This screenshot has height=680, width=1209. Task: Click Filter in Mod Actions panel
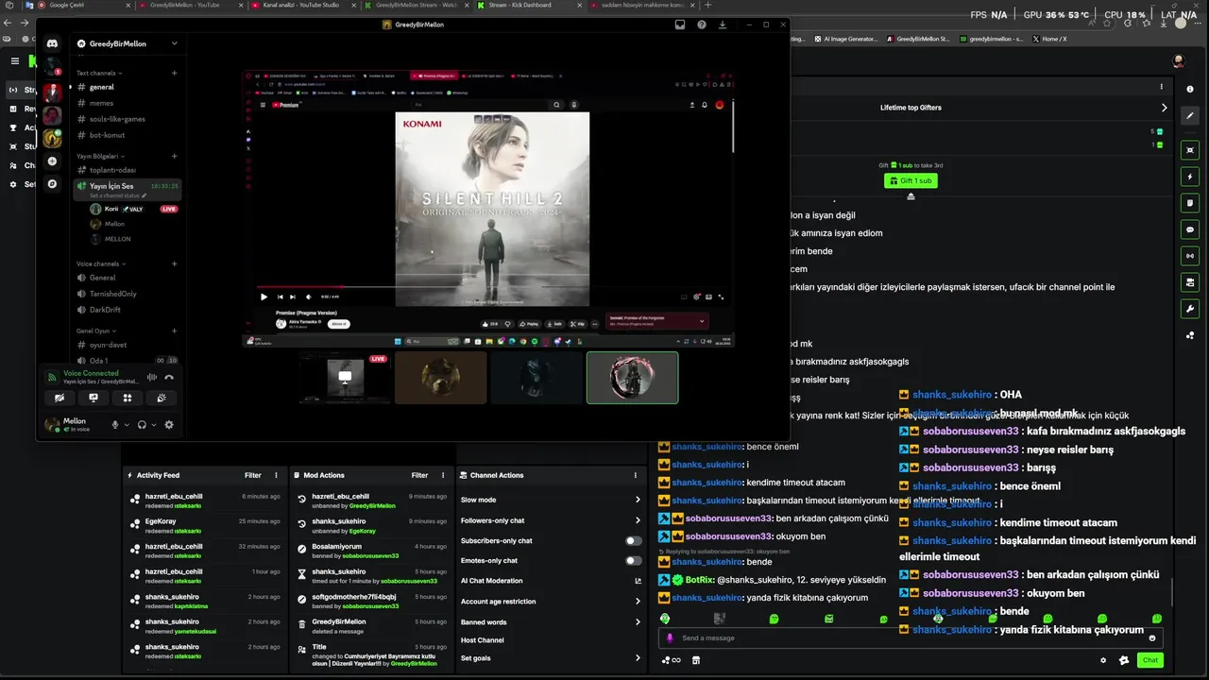point(419,475)
